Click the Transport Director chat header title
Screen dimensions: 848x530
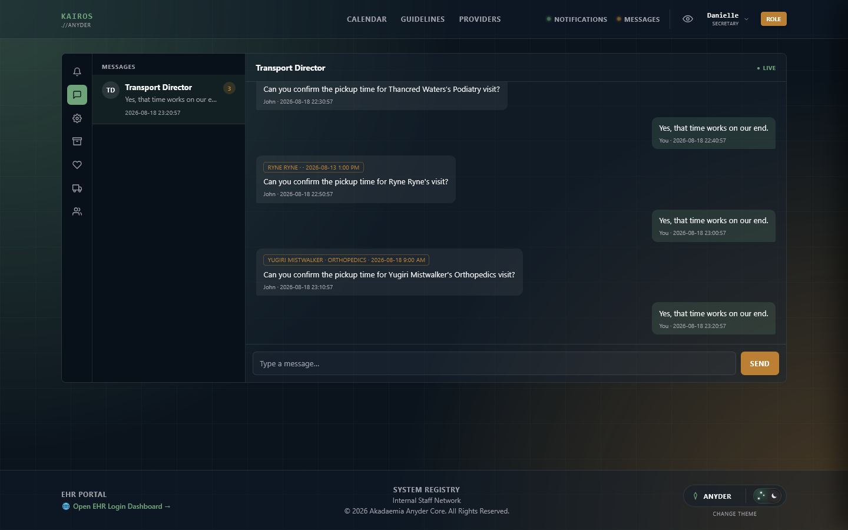coord(290,68)
